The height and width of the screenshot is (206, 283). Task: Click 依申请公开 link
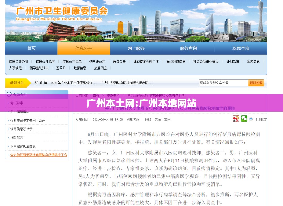click(97, 62)
